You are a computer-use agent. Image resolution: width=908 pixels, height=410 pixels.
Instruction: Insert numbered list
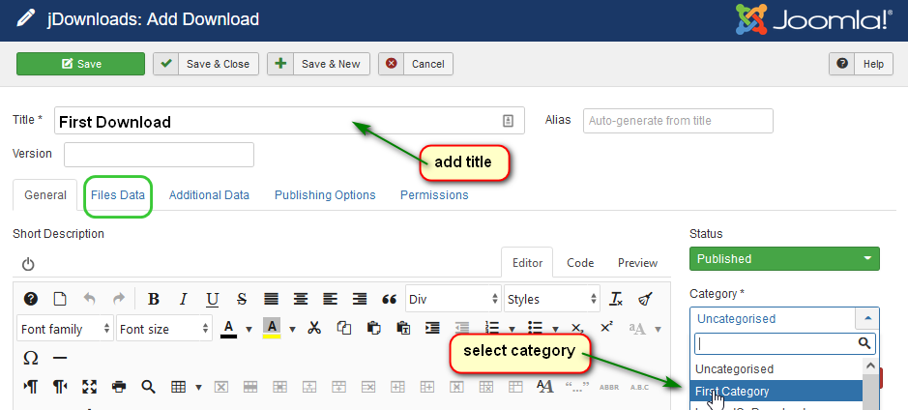click(492, 329)
